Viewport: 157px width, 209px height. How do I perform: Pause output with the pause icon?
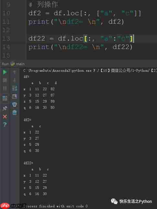tap(5, 88)
